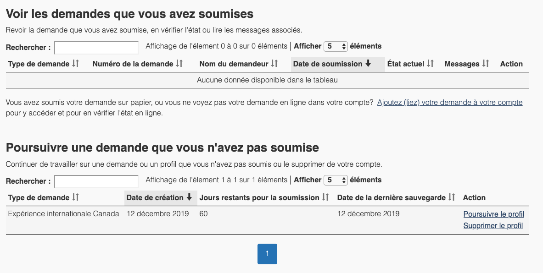Image resolution: width=543 pixels, height=273 pixels.
Task: Sort by État actuel arrows icon
Action: [x=431, y=64]
